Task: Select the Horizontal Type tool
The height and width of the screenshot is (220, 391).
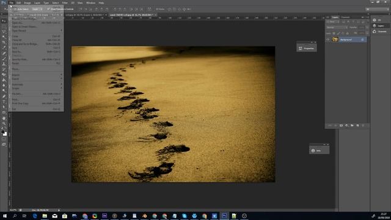Action: tap(4, 102)
